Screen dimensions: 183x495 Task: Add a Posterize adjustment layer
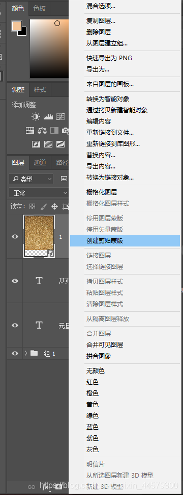click(48, 144)
